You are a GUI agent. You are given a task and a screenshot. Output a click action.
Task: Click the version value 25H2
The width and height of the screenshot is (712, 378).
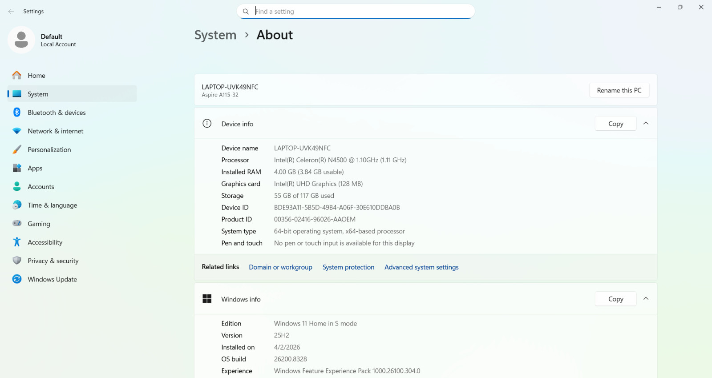click(x=282, y=335)
